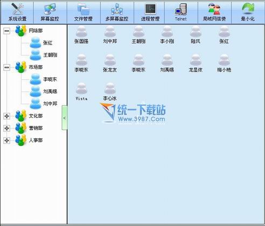This screenshot has height=226, width=265.
Task: Click gray user icon 龙显依 in user grid
Action: tap(196, 63)
